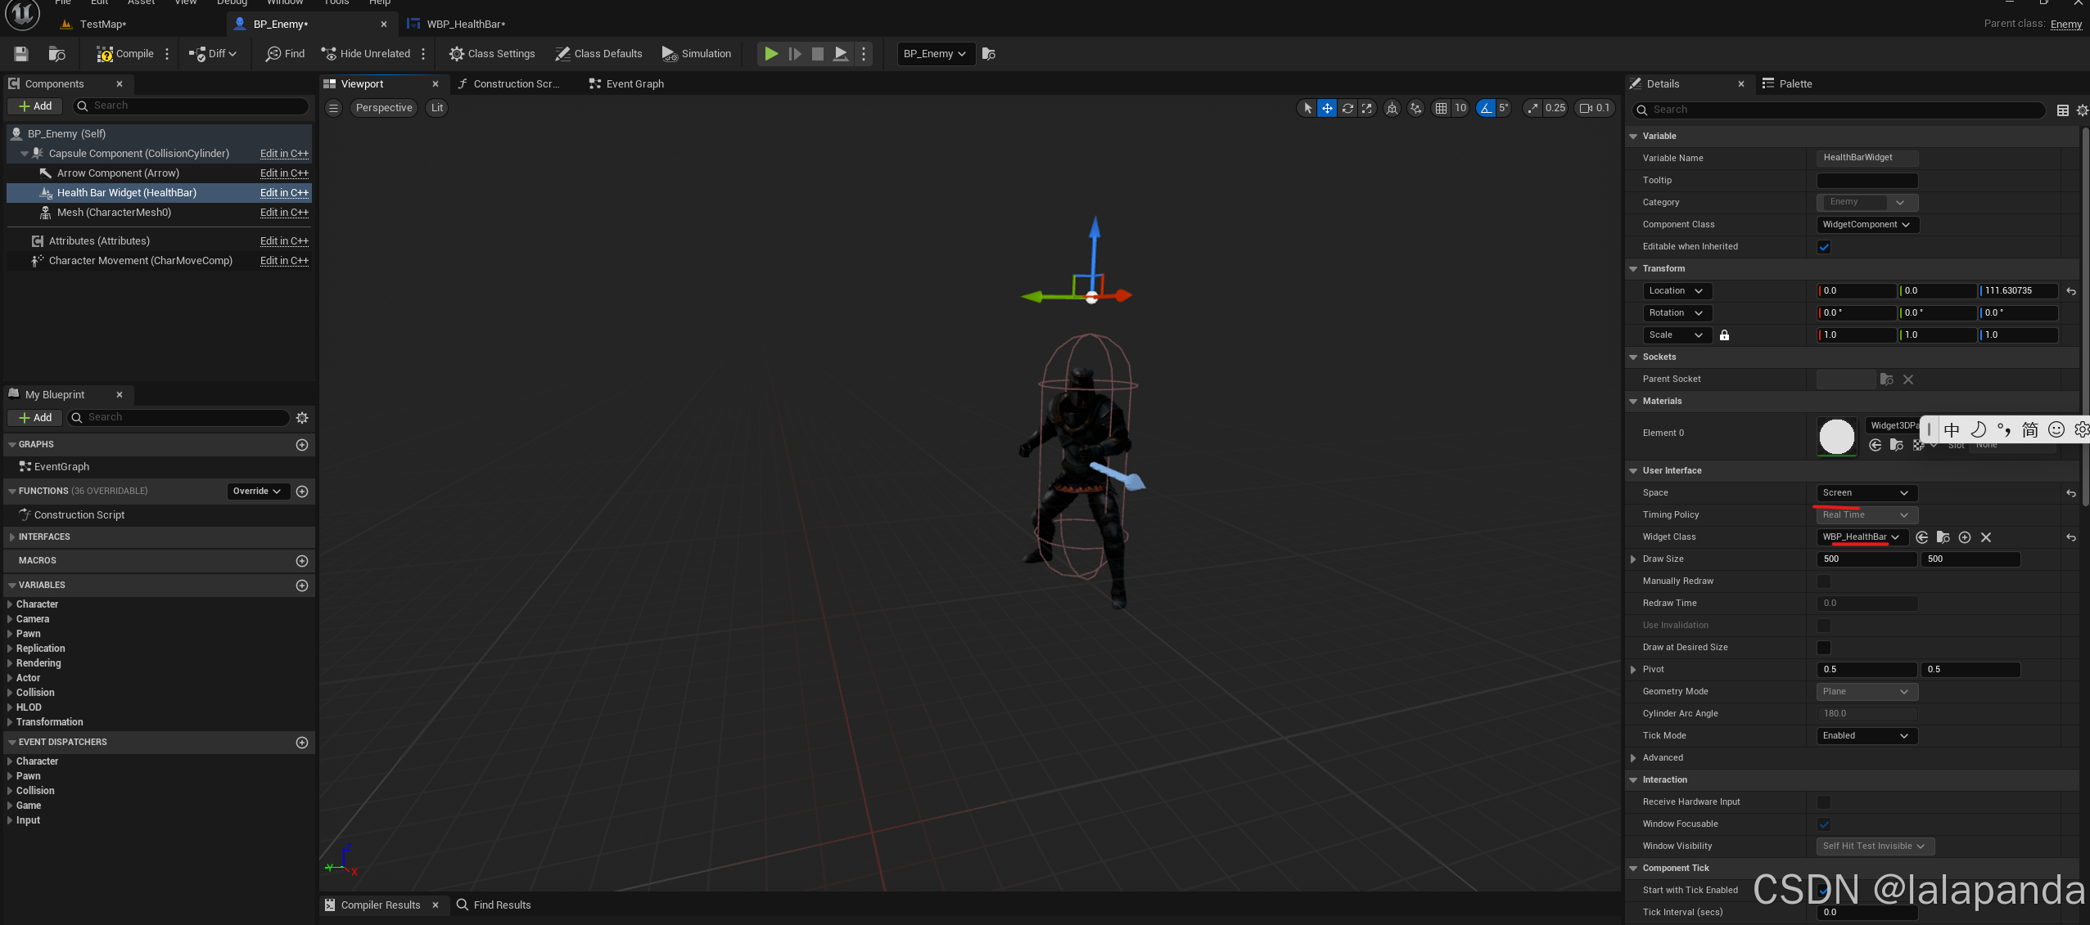Add new variable with plus icon

tap(302, 586)
